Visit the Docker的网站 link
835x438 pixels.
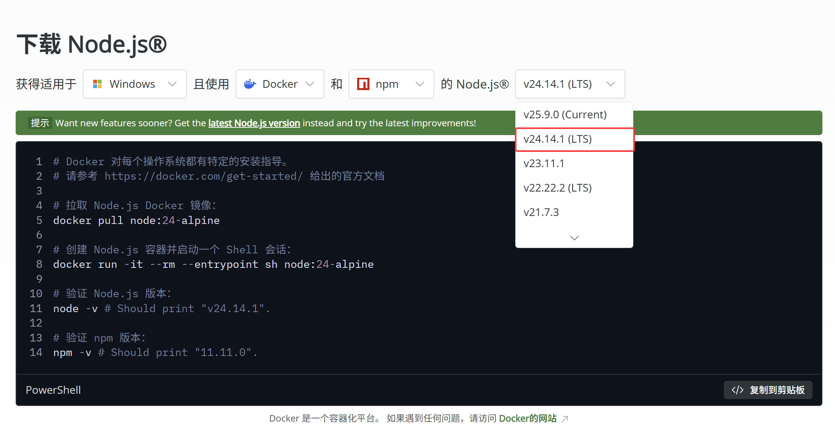click(528, 419)
